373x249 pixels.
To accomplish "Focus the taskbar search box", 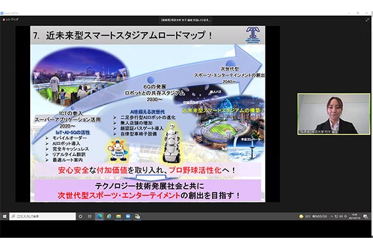I will [43, 216].
